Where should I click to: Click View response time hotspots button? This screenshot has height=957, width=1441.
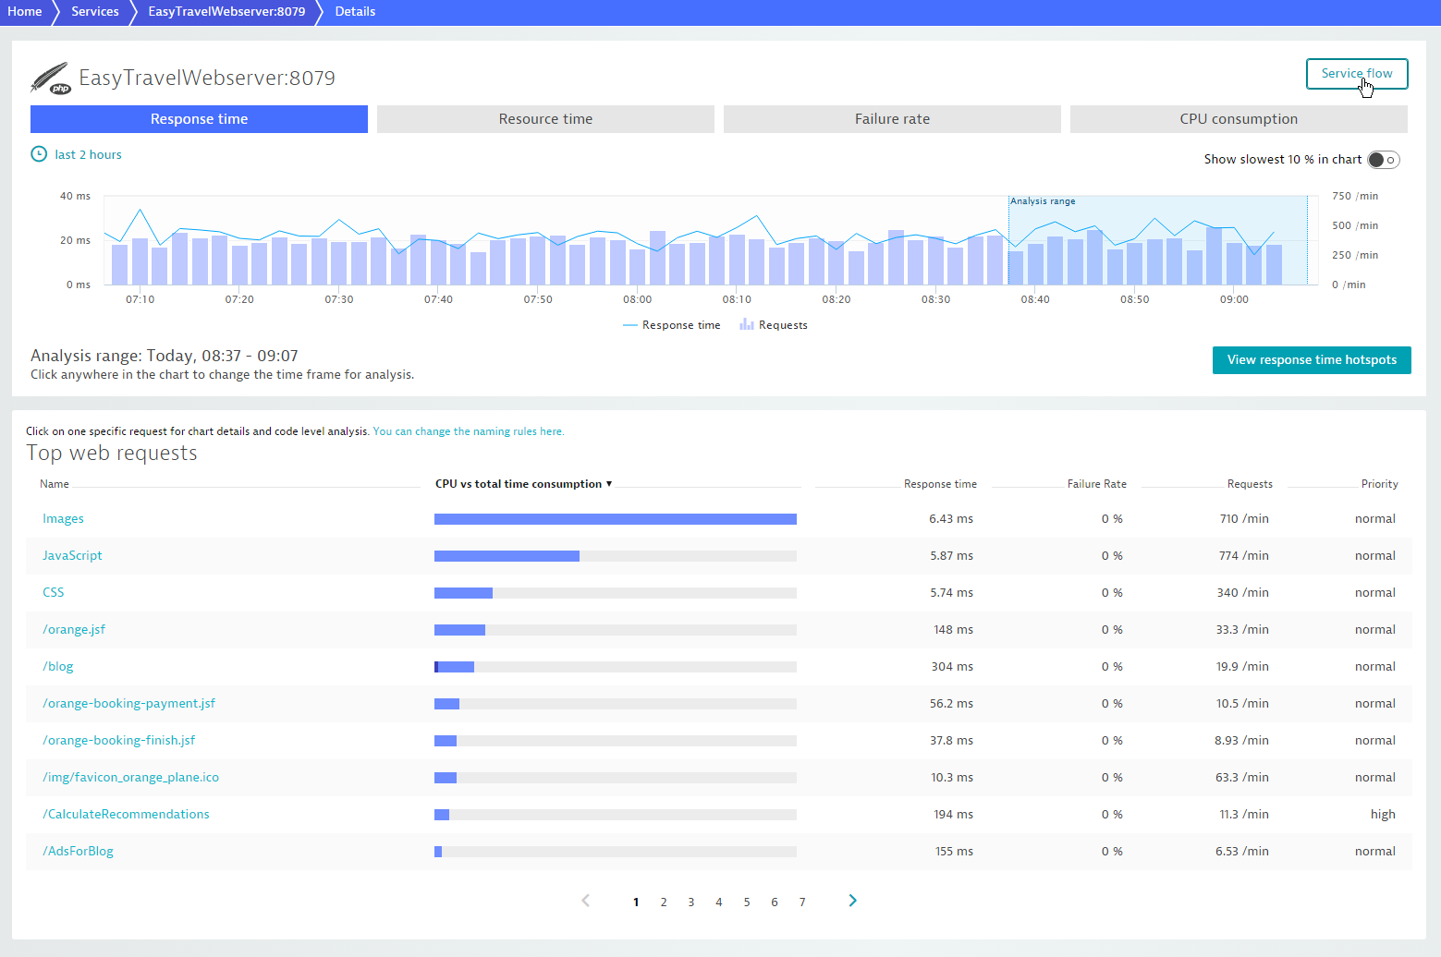pos(1312,360)
